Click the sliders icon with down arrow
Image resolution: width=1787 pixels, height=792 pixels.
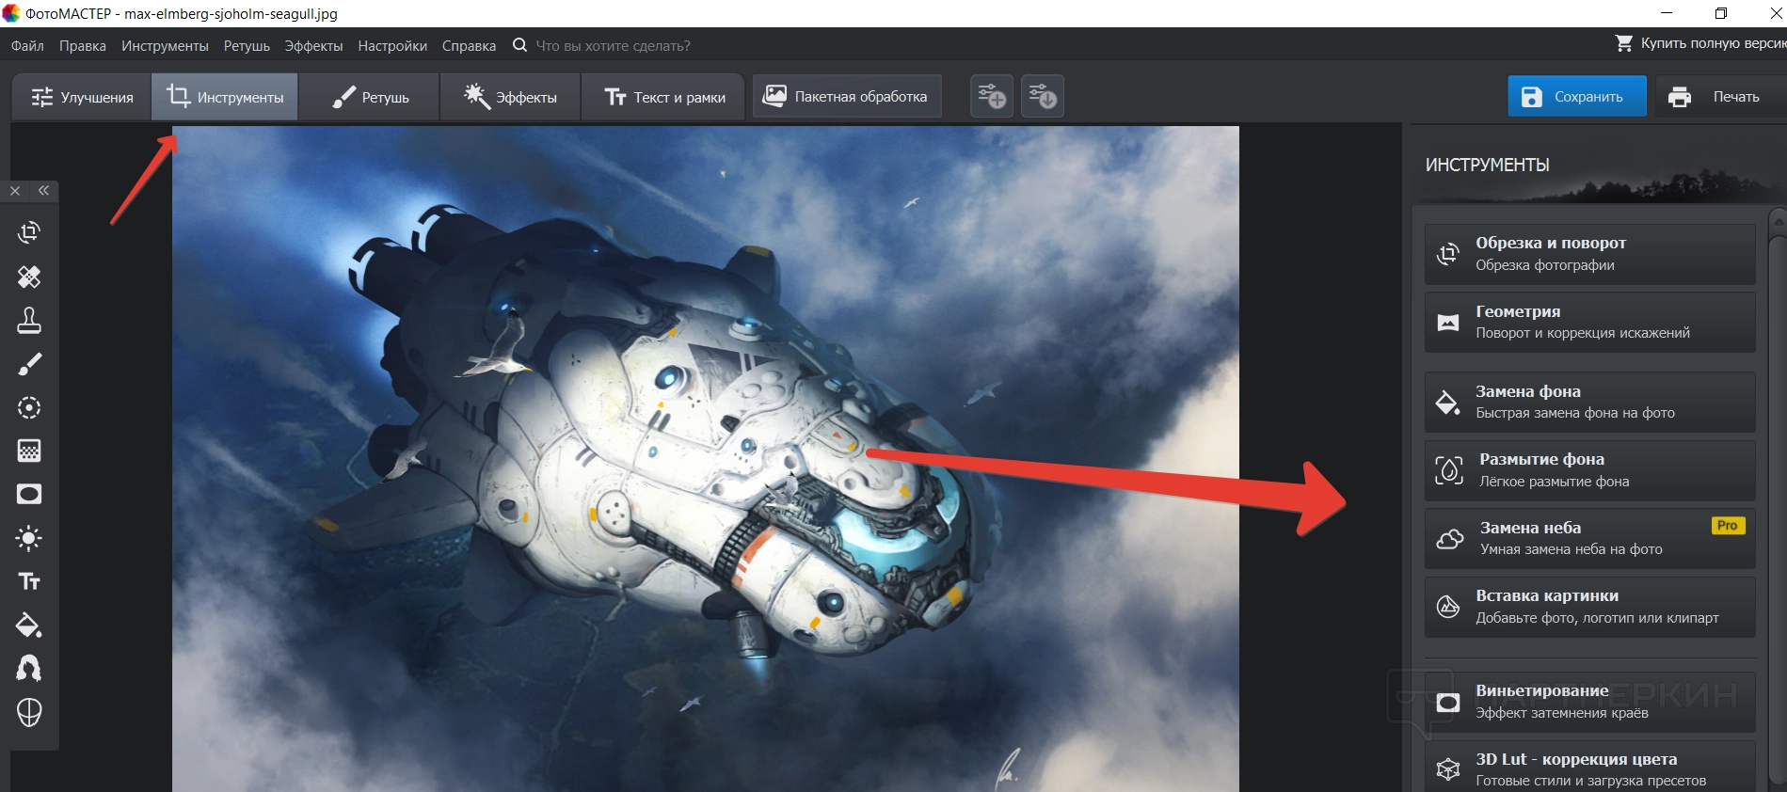tap(1042, 97)
